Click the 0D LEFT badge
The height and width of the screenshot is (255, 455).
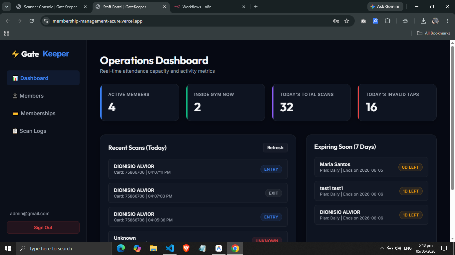pyautogui.click(x=410, y=167)
